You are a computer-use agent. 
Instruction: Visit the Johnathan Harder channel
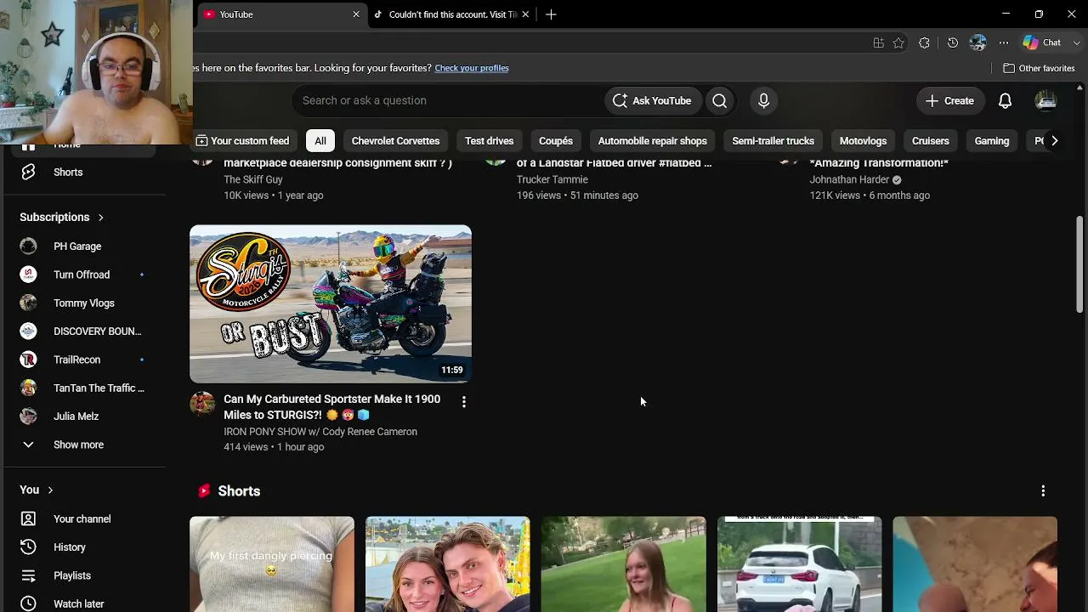tap(849, 179)
